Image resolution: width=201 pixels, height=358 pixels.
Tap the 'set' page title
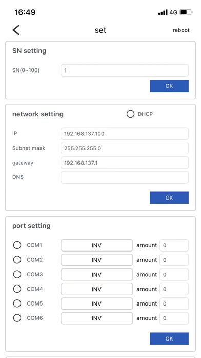click(x=100, y=30)
